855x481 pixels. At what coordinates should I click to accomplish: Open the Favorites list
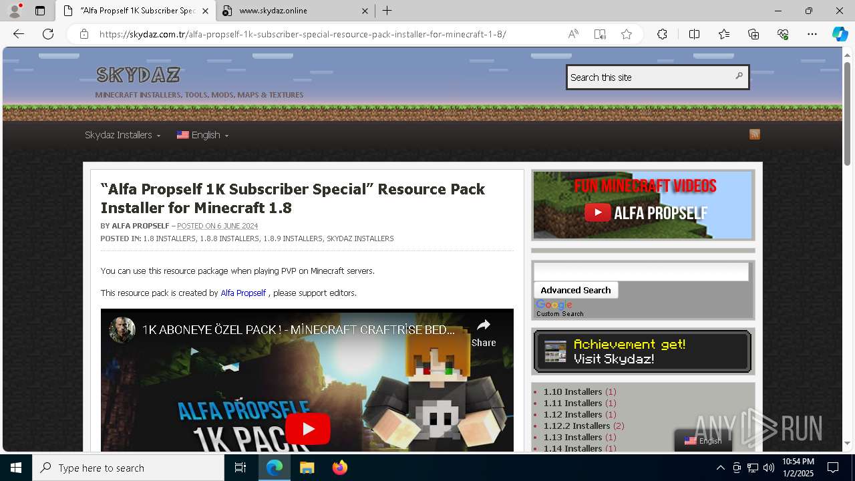724,34
